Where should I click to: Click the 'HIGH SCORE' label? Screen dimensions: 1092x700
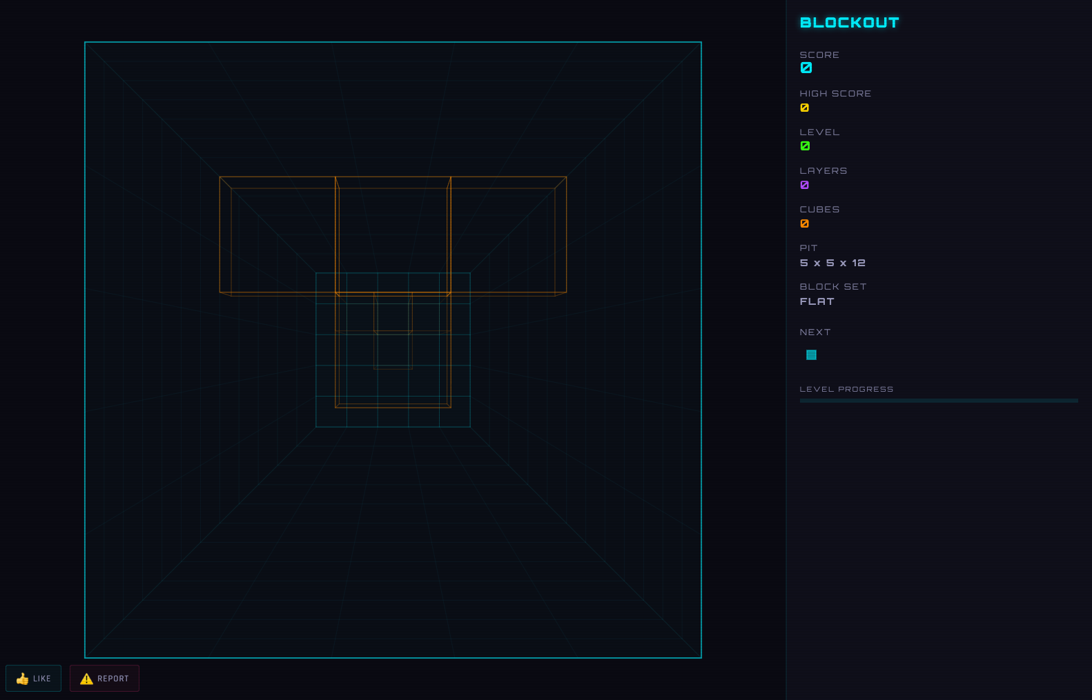[x=835, y=93]
